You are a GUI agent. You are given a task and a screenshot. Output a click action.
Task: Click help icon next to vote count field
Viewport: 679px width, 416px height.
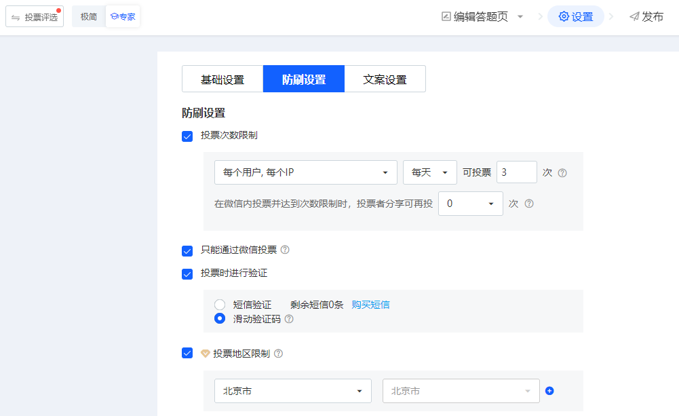point(562,173)
